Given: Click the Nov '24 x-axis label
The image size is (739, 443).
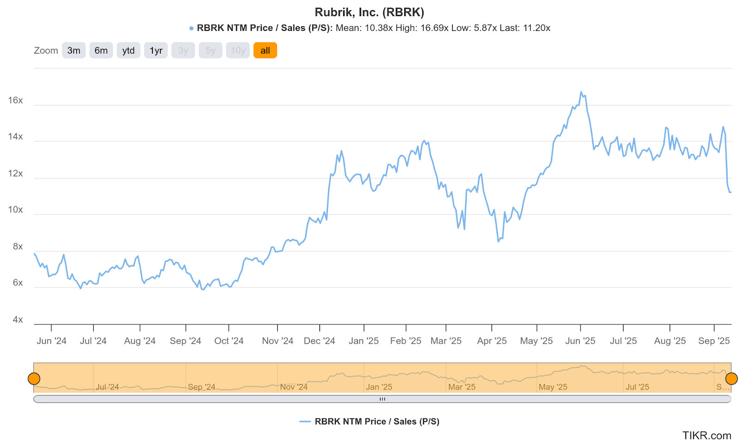Looking at the screenshot, I should (278, 341).
